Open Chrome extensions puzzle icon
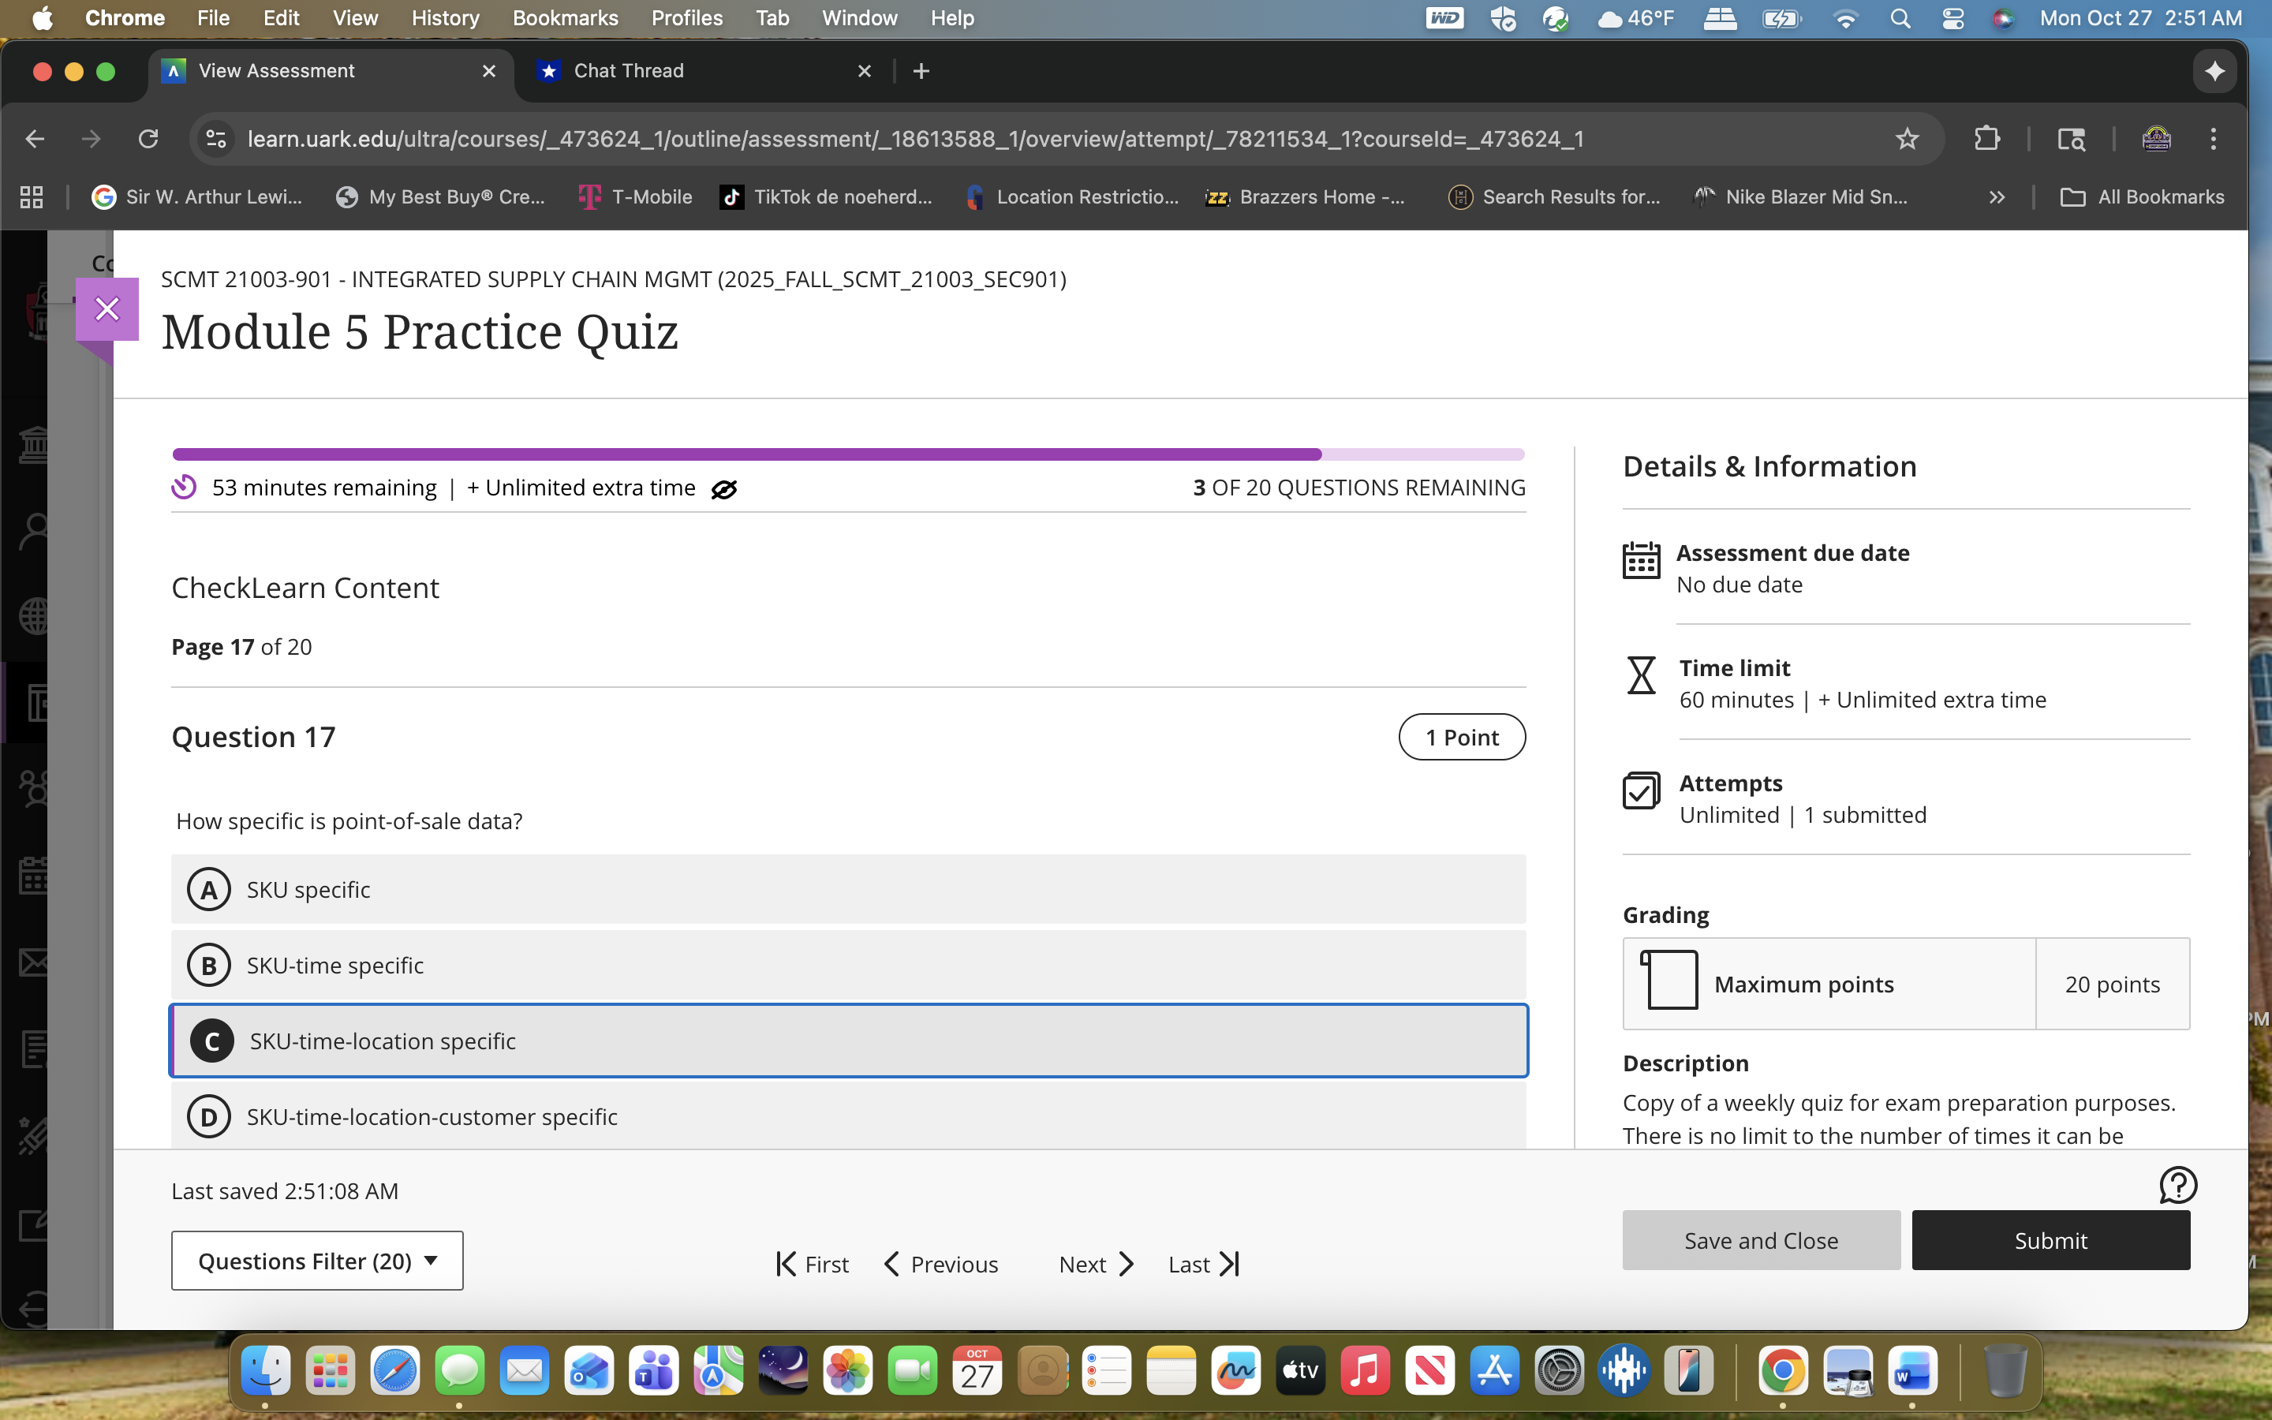Image resolution: width=2272 pixels, height=1420 pixels. point(1986,139)
